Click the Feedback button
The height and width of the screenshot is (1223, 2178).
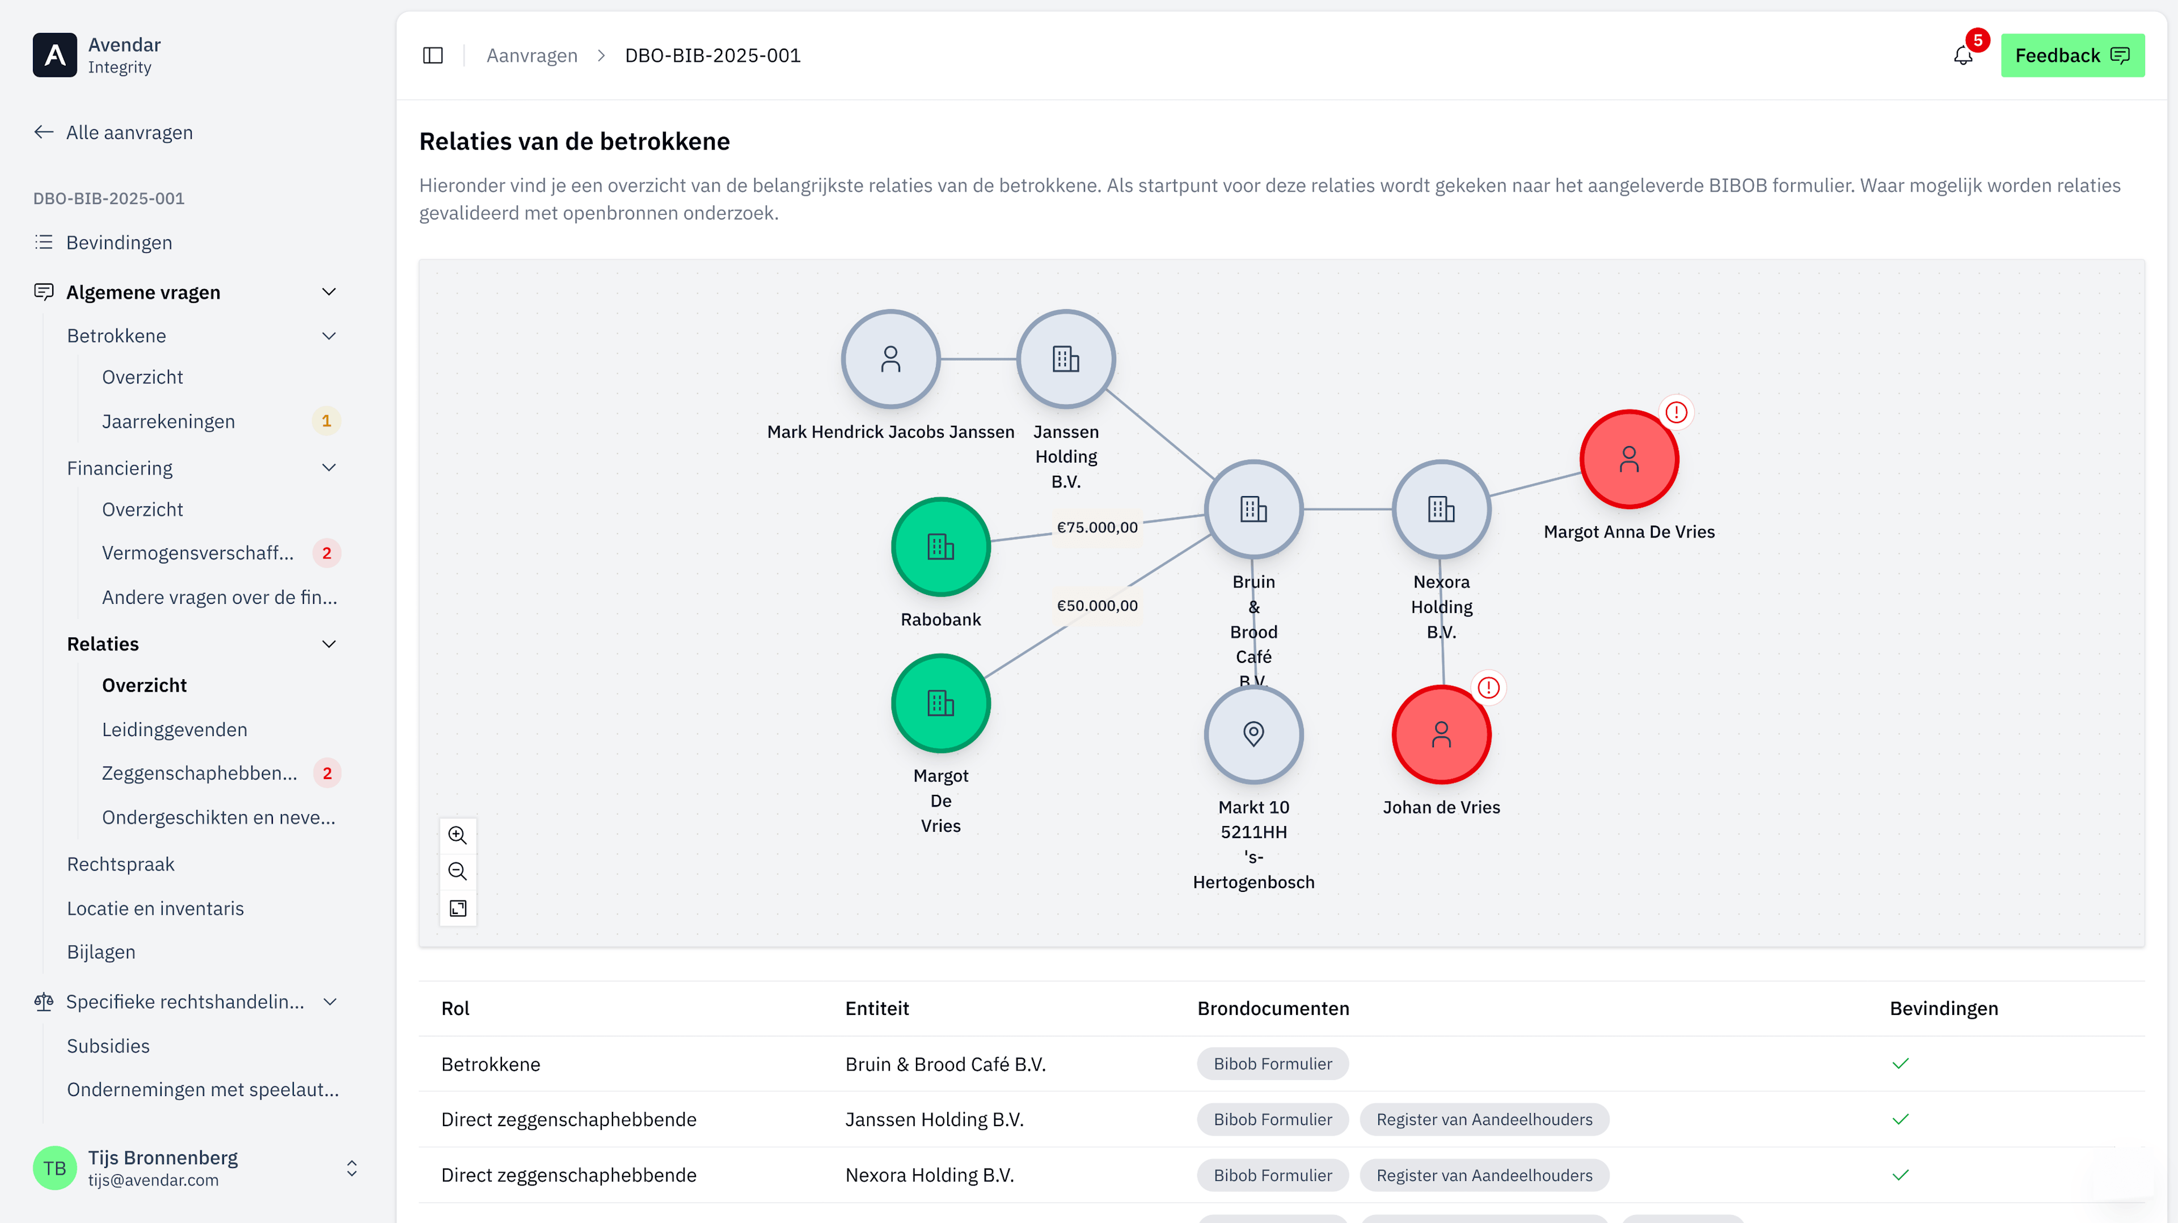(2071, 56)
